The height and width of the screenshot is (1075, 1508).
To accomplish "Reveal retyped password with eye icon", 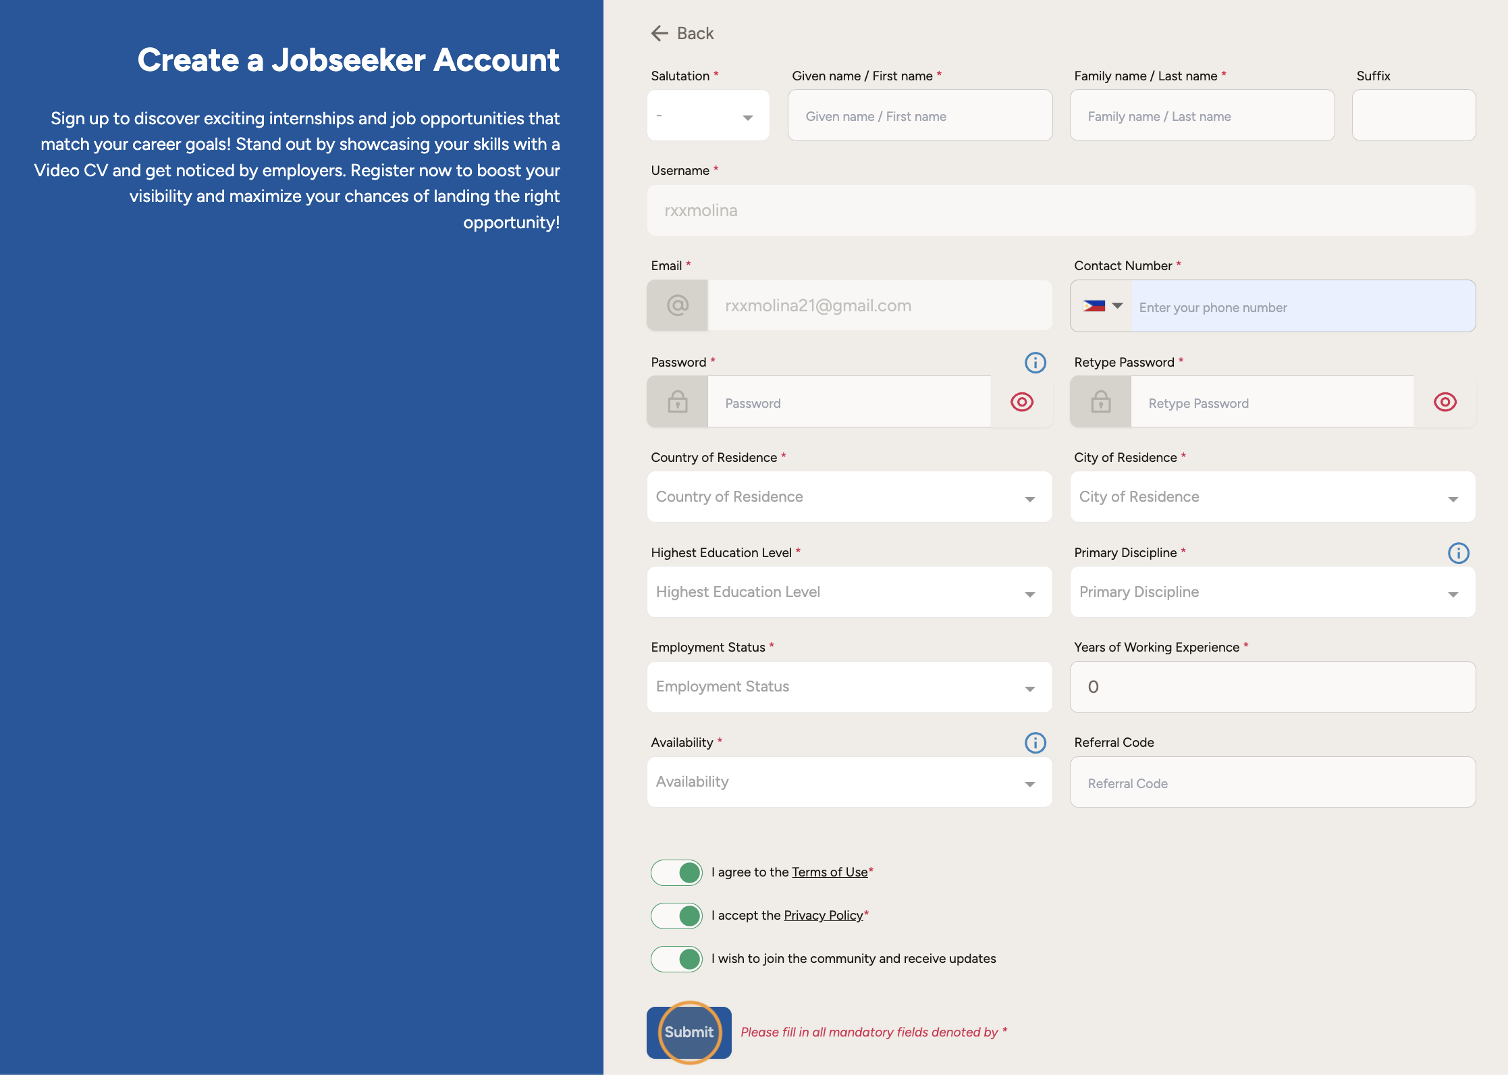I will (1445, 402).
